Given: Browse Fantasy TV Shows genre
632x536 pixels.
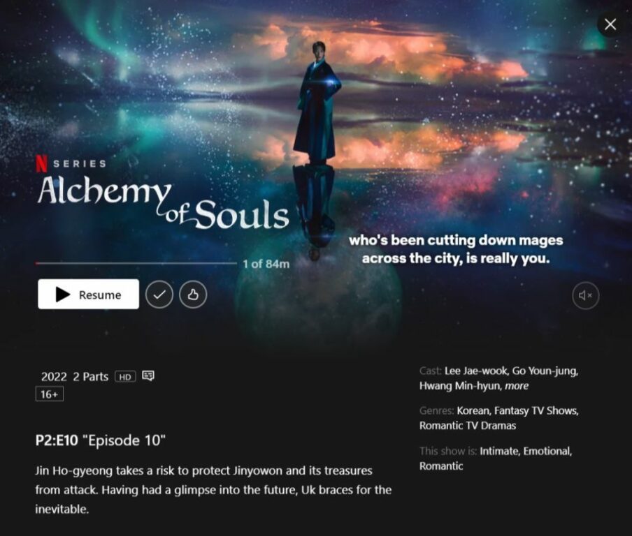Looking at the screenshot, I should [536, 410].
